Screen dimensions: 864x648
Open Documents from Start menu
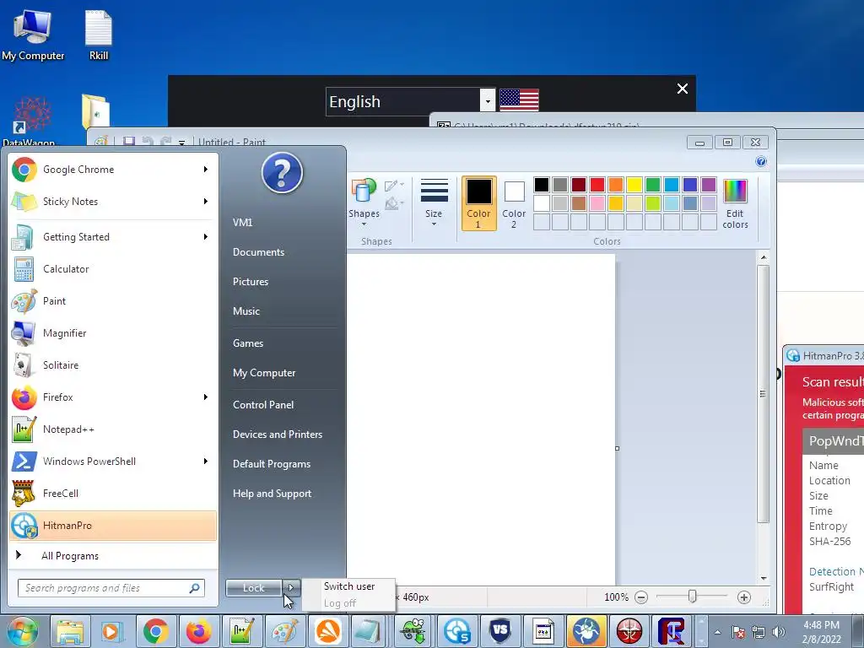(258, 251)
